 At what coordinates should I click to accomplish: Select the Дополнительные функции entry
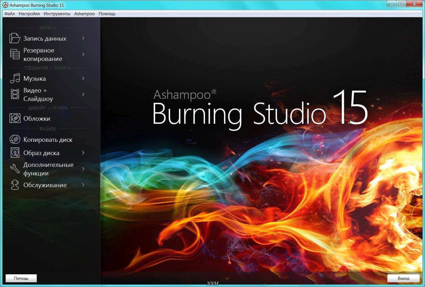(47, 169)
